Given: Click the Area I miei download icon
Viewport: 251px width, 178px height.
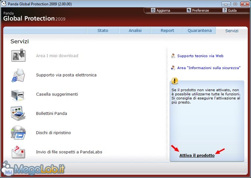Looking at the screenshot, I should (18, 55).
